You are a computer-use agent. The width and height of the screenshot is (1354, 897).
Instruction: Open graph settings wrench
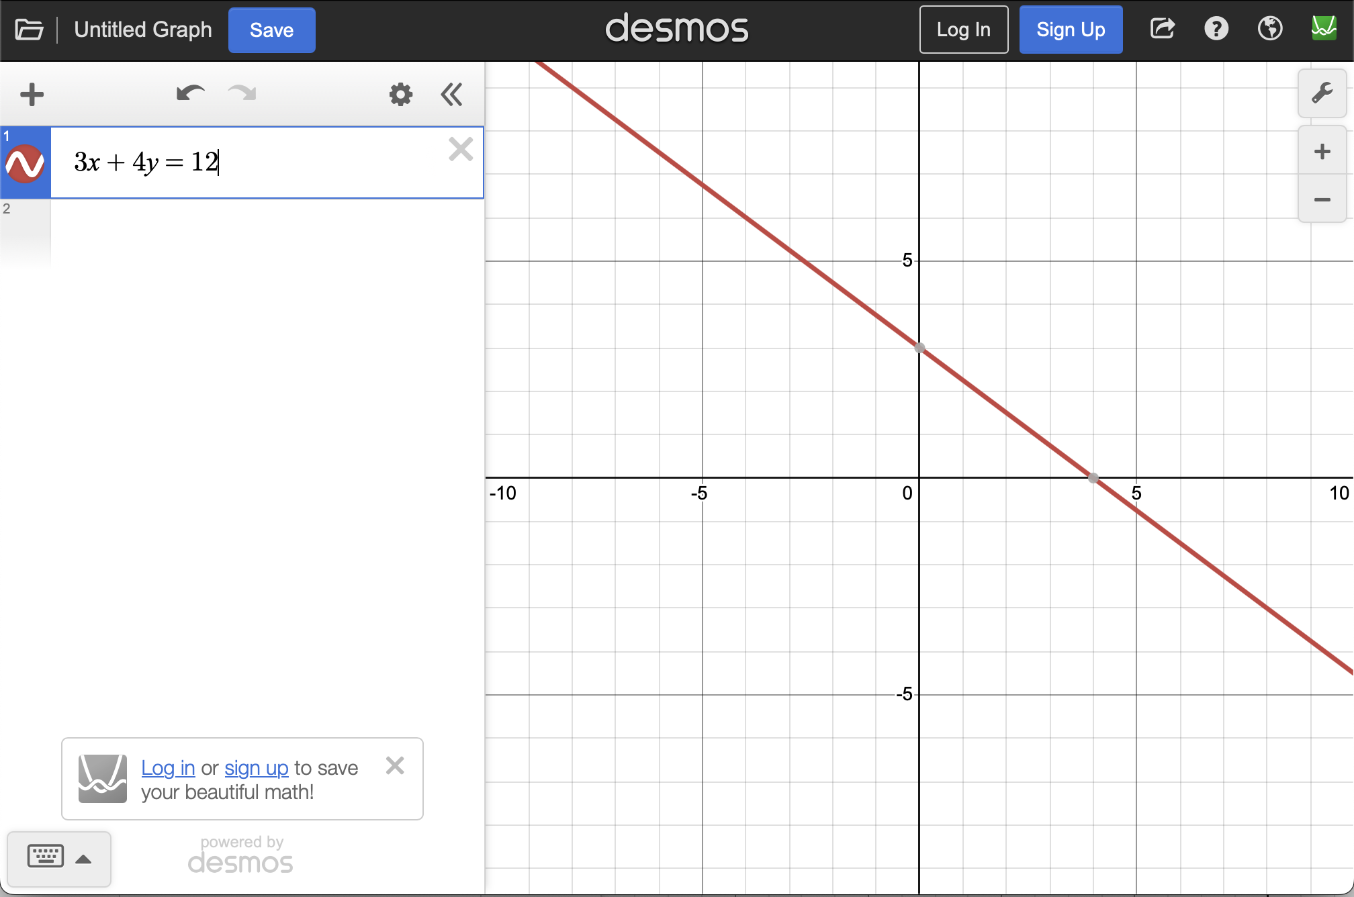pyautogui.click(x=1322, y=93)
